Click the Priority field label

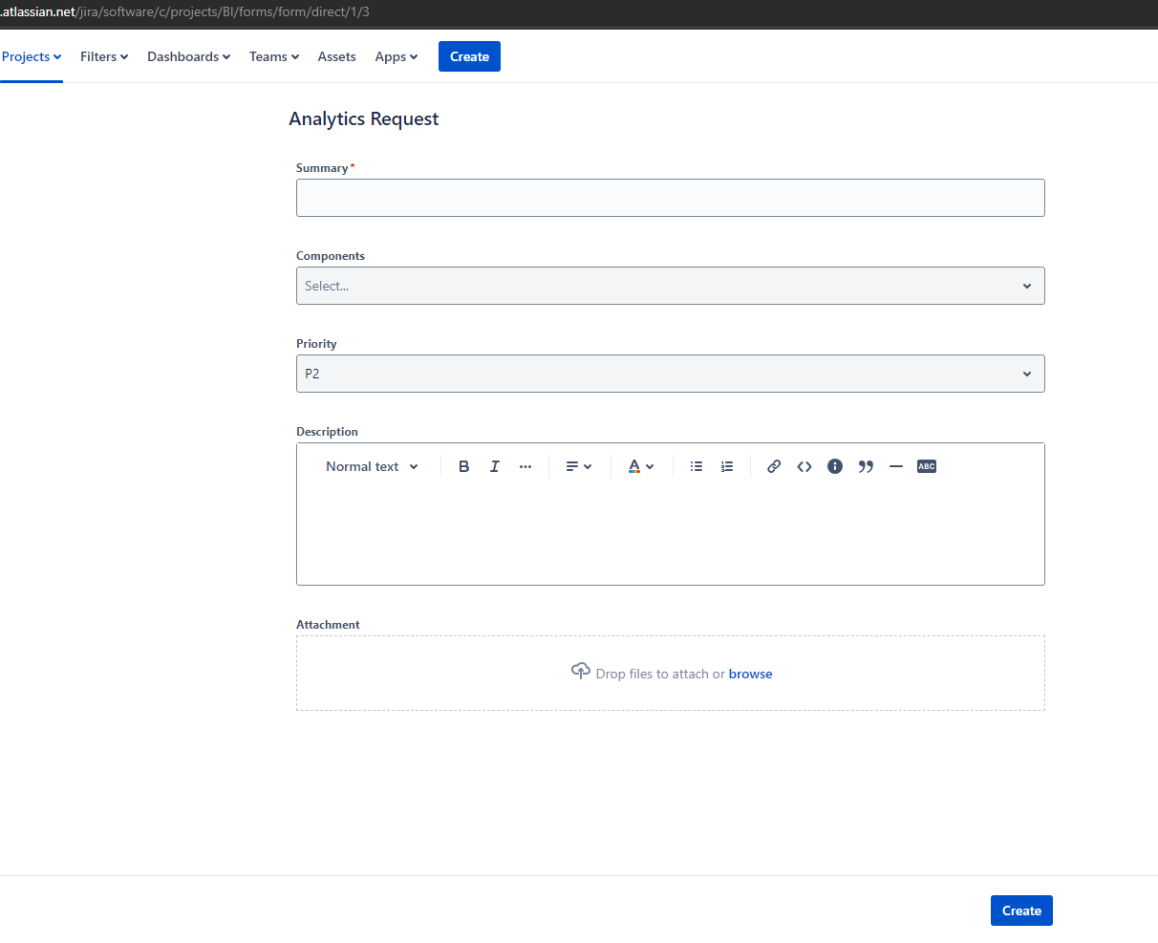point(316,344)
